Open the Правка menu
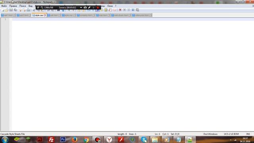 13,6
